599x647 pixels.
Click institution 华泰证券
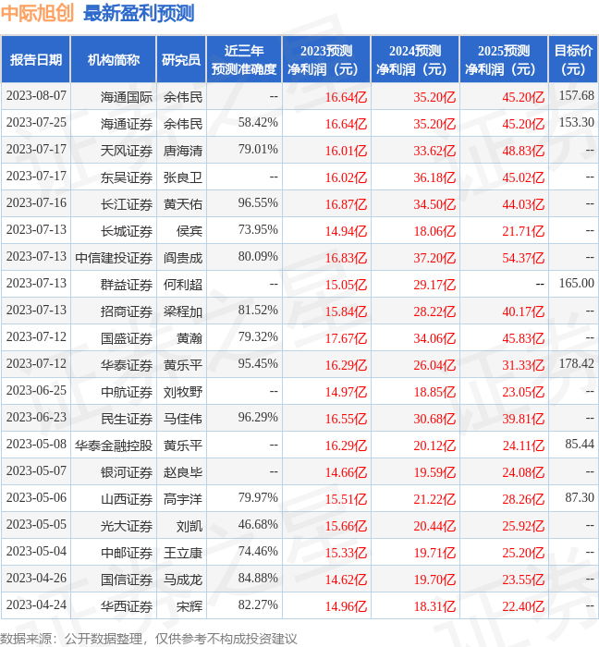pos(127,366)
